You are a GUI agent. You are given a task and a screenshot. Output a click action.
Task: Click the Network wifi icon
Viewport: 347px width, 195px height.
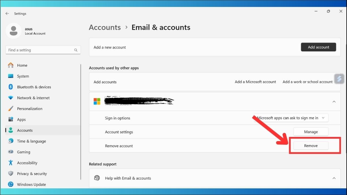11,98
